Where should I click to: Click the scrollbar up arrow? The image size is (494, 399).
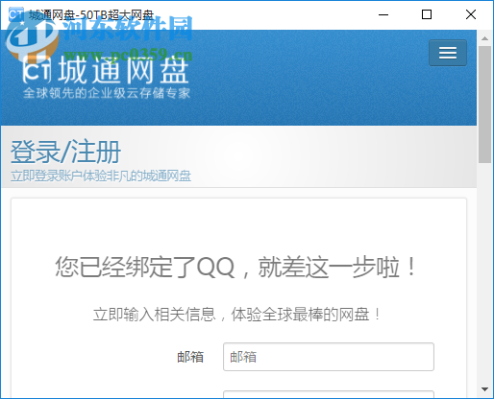(484, 38)
